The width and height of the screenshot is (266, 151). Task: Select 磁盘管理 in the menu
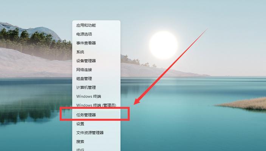tap(96, 79)
